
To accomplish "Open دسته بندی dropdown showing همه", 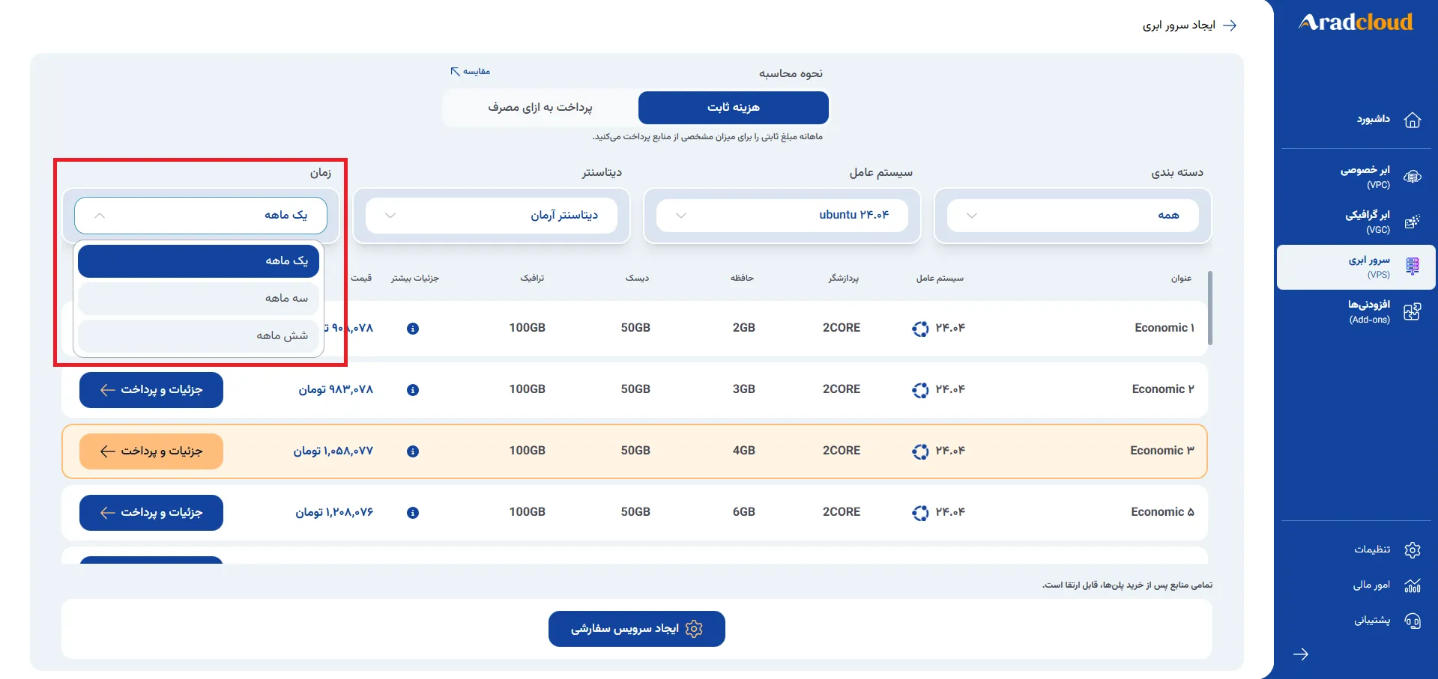I will point(1073,216).
